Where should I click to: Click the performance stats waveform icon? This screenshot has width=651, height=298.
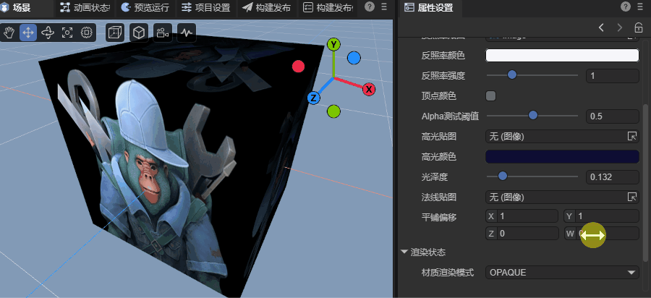pyautogui.click(x=187, y=33)
